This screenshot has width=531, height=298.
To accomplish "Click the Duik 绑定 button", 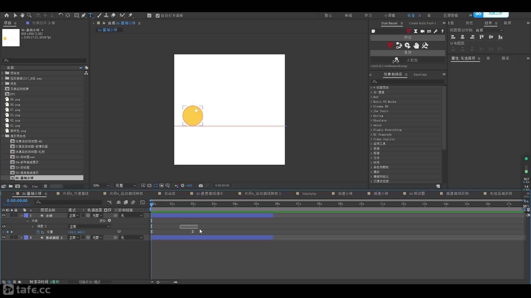I will coord(408,37).
